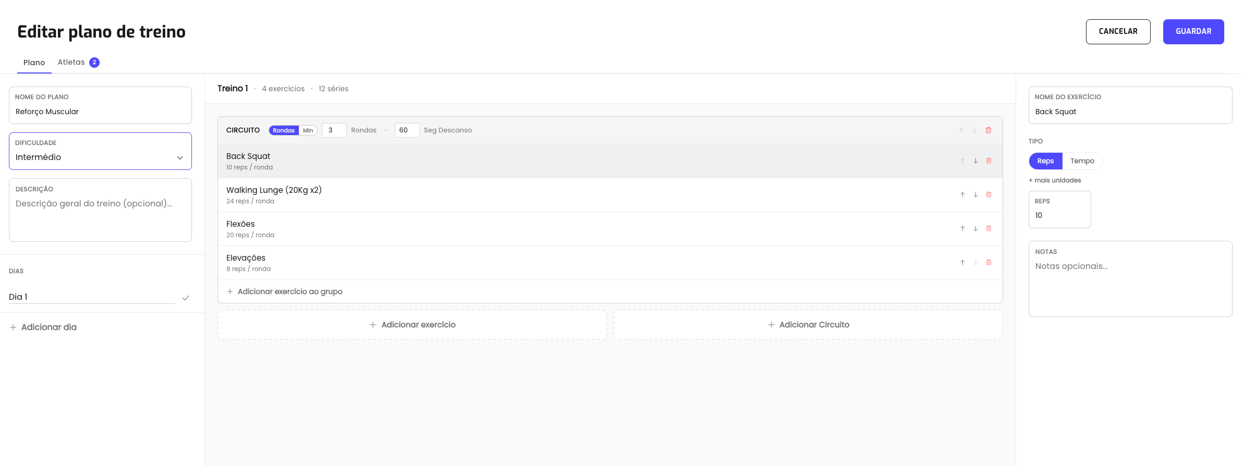
Task: Delete the whole Circuito group
Action: [988, 130]
